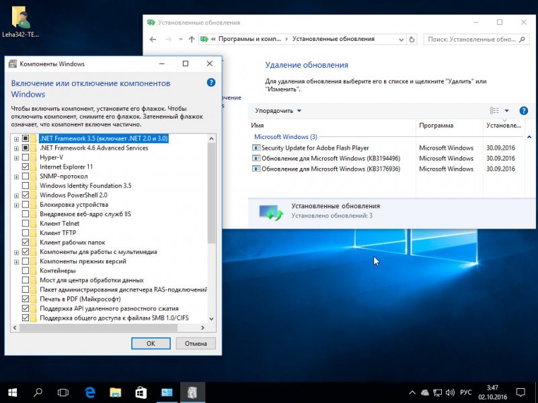Open the Action Center notifications icon
Image resolution: width=538 pixels, height=403 pixels.
521,392
